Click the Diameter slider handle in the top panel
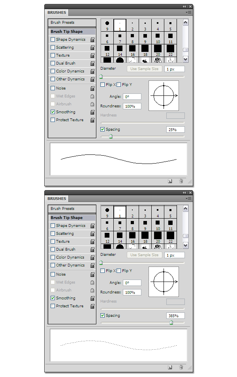The height and width of the screenshot is (377, 237). (101, 77)
